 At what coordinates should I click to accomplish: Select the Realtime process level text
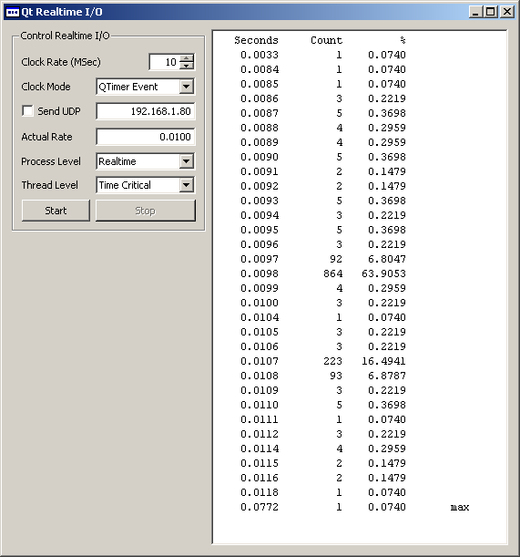click(117, 161)
